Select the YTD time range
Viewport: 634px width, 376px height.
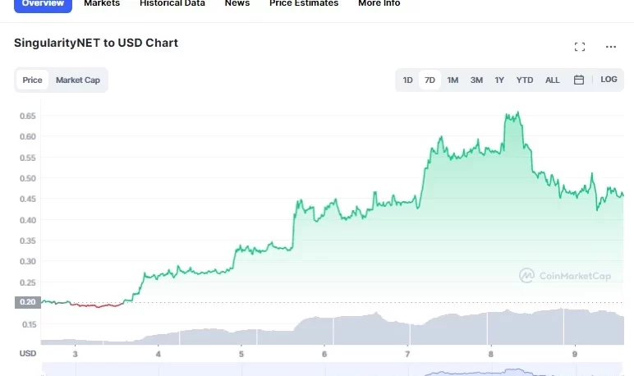tap(525, 80)
